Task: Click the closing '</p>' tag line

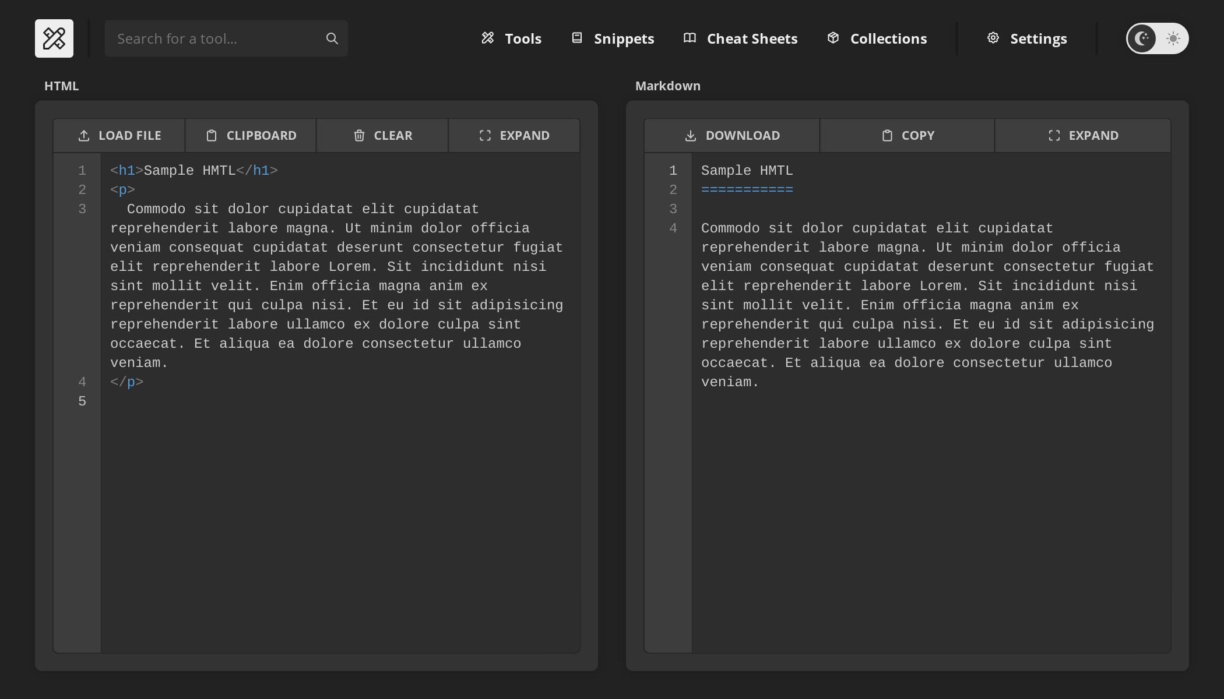Action: click(127, 382)
